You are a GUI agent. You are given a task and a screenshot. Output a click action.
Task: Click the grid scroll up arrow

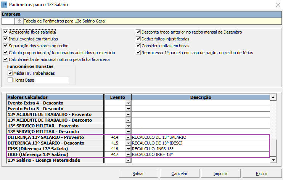coord(273,97)
